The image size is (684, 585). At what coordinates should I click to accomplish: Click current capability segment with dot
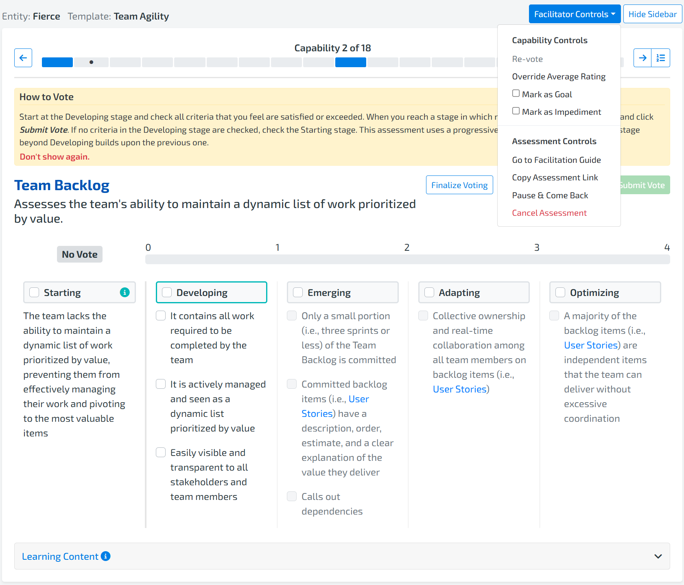[x=91, y=62]
